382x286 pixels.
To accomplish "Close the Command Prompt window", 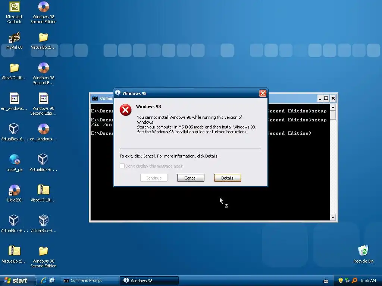I will (333, 98).
